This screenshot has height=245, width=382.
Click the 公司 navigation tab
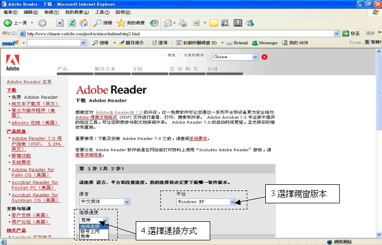(x=212, y=69)
